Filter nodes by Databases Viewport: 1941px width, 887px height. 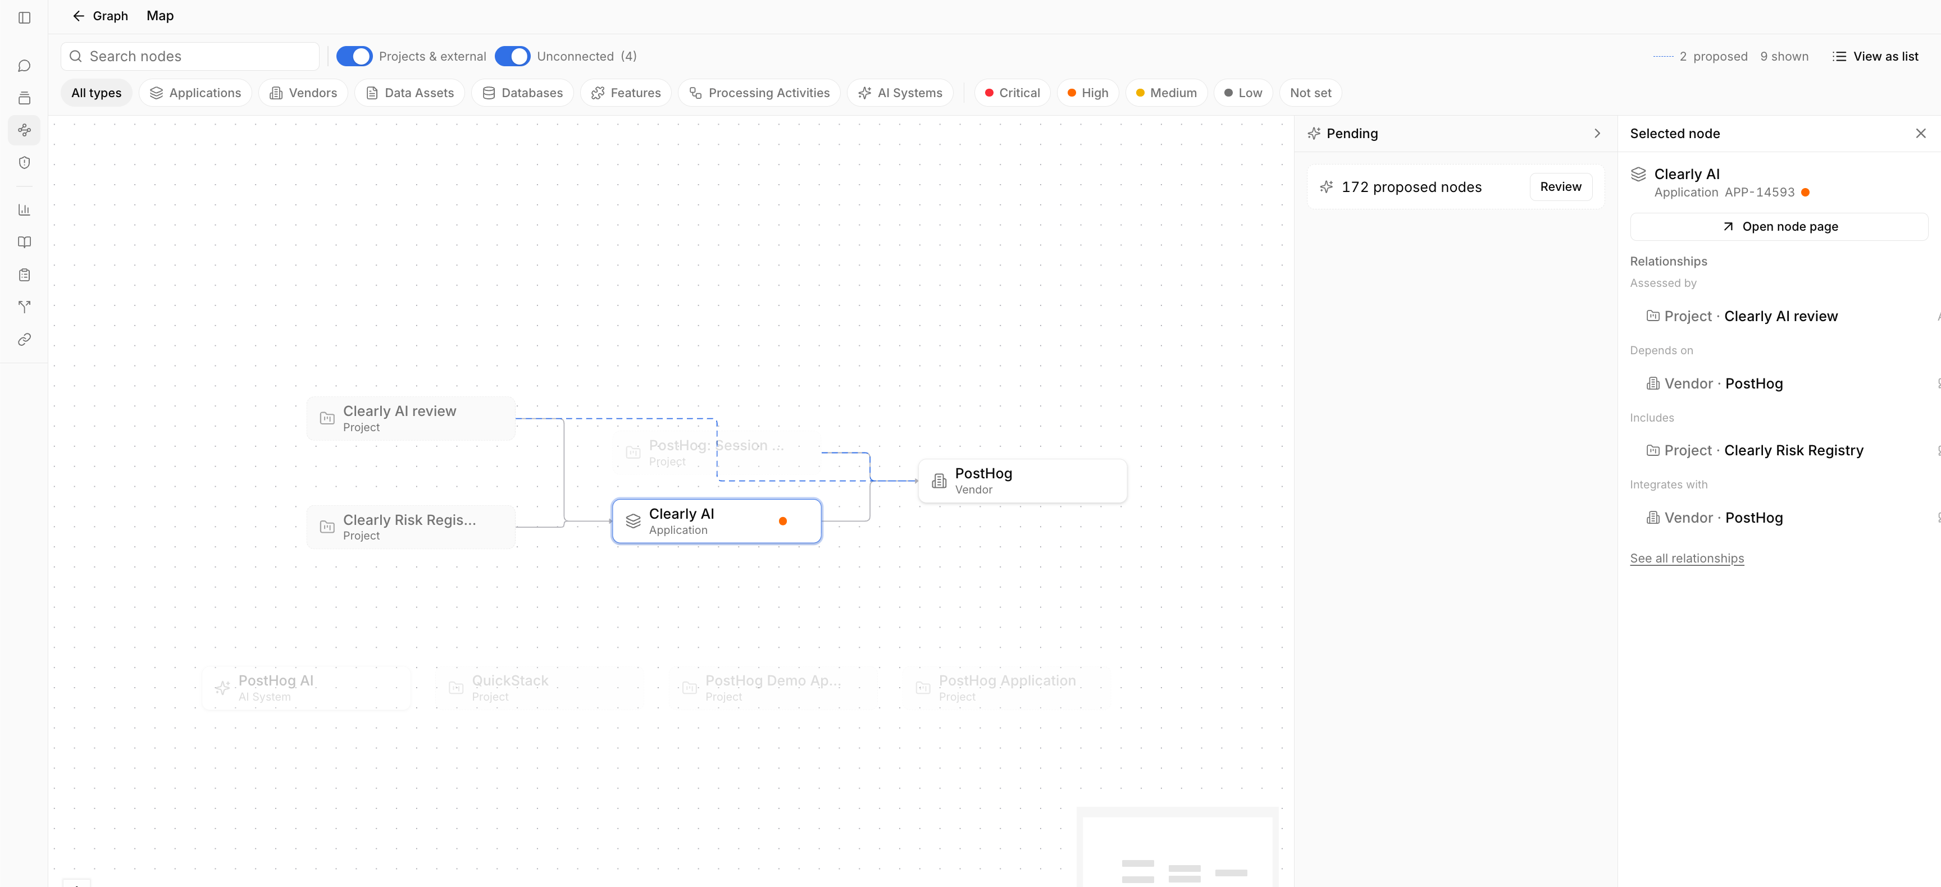click(522, 93)
